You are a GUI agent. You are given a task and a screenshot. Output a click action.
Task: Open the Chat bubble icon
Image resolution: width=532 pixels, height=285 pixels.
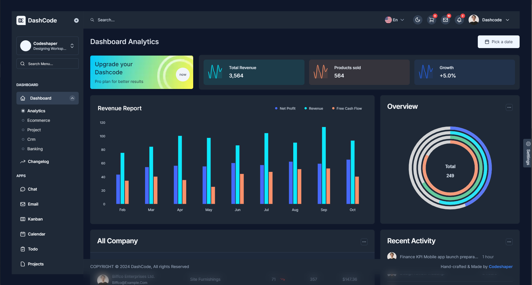coord(23,189)
